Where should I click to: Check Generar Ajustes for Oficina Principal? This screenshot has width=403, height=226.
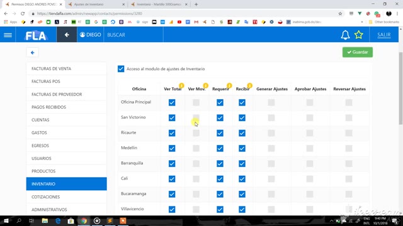point(271,102)
